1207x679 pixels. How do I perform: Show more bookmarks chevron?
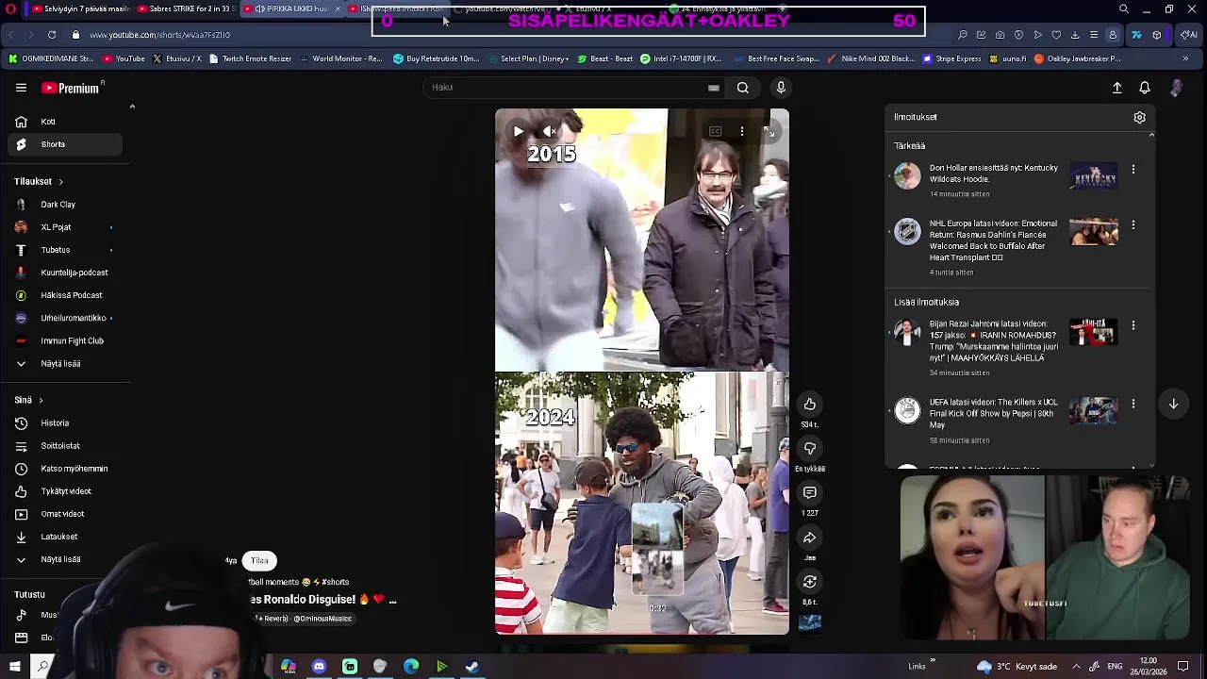click(x=1185, y=58)
